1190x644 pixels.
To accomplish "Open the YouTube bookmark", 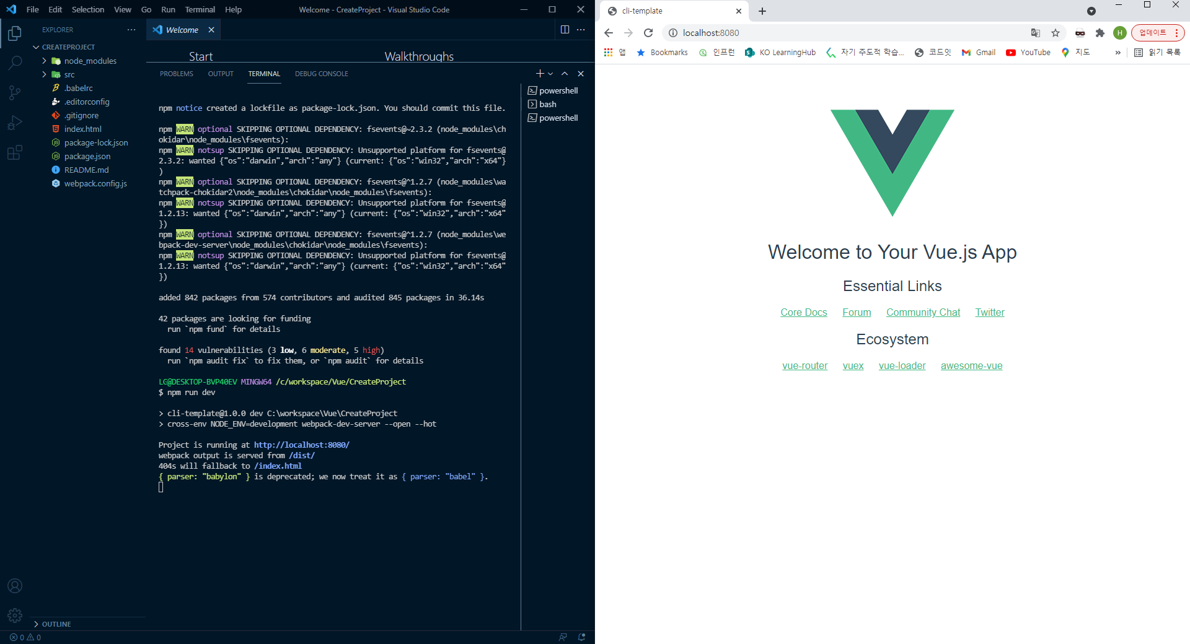I will coord(1028,53).
